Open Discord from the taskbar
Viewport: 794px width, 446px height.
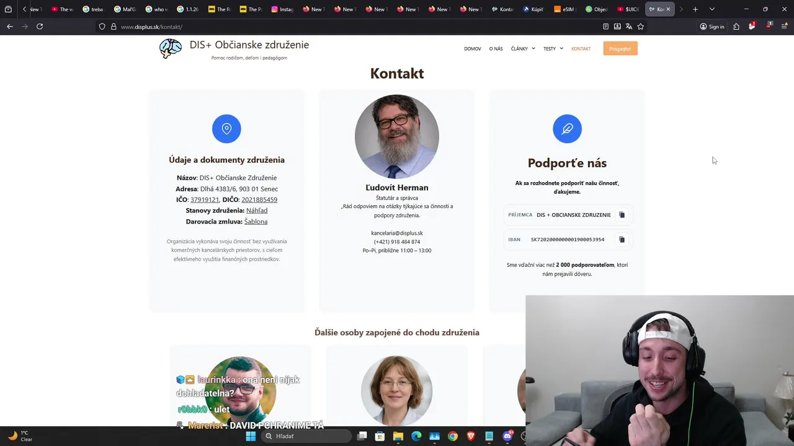tap(507, 436)
